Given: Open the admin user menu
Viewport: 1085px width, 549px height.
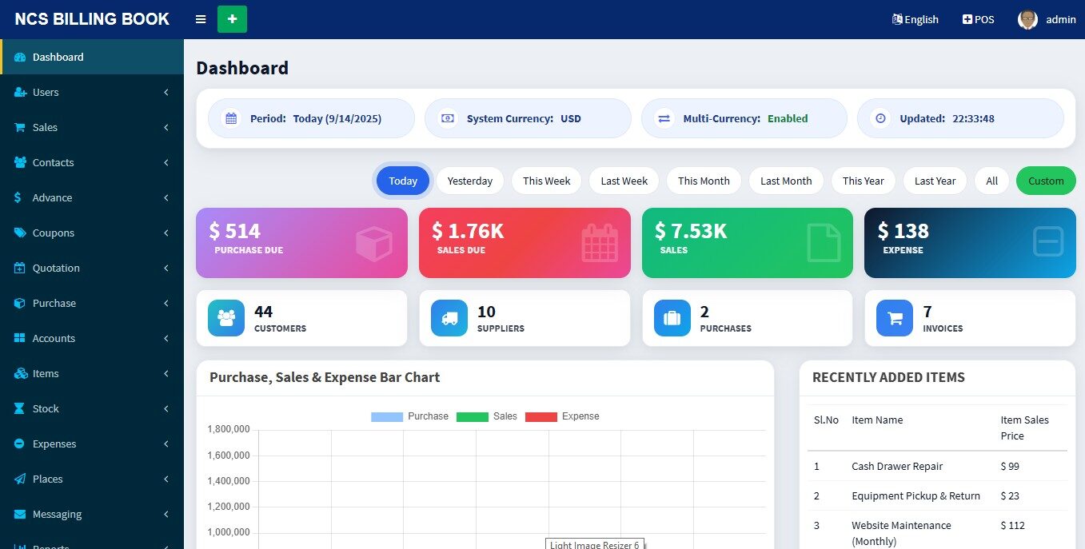Looking at the screenshot, I should (1046, 19).
